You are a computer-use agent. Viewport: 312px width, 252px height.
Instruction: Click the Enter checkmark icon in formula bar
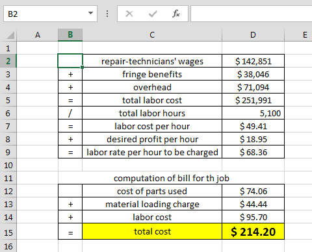tap(153, 14)
